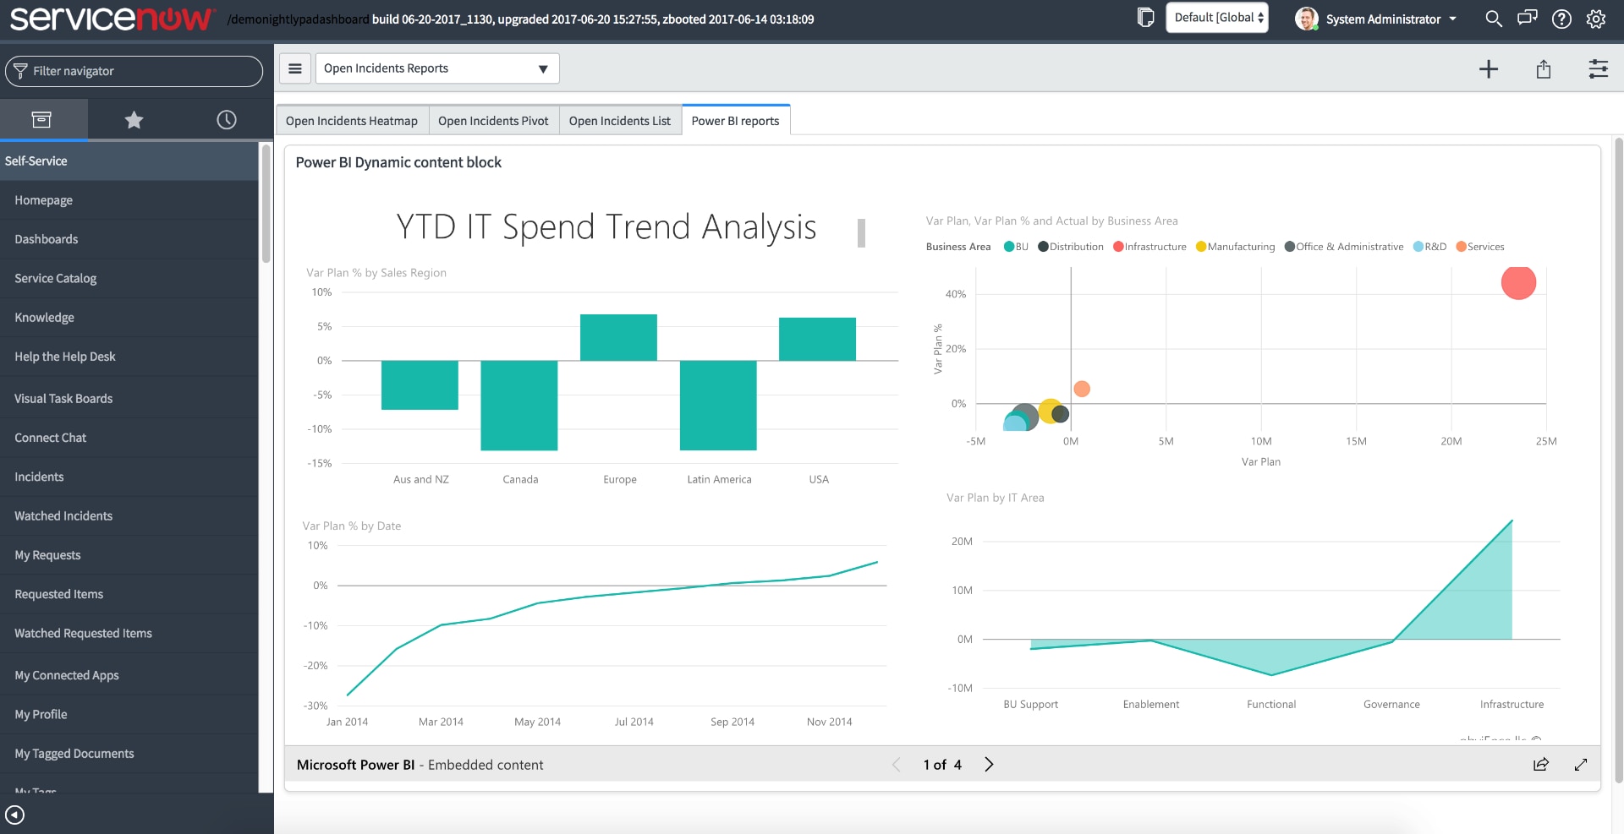1624x834 pixels.
Task: Open the Default [Global] application scope dropdown
Action: pos(1217,18)
